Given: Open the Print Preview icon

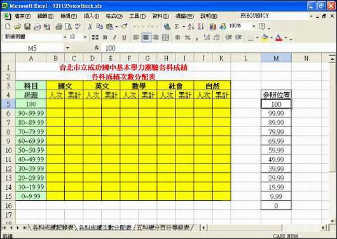Looking at the screenshot, I should coord(69,27).
